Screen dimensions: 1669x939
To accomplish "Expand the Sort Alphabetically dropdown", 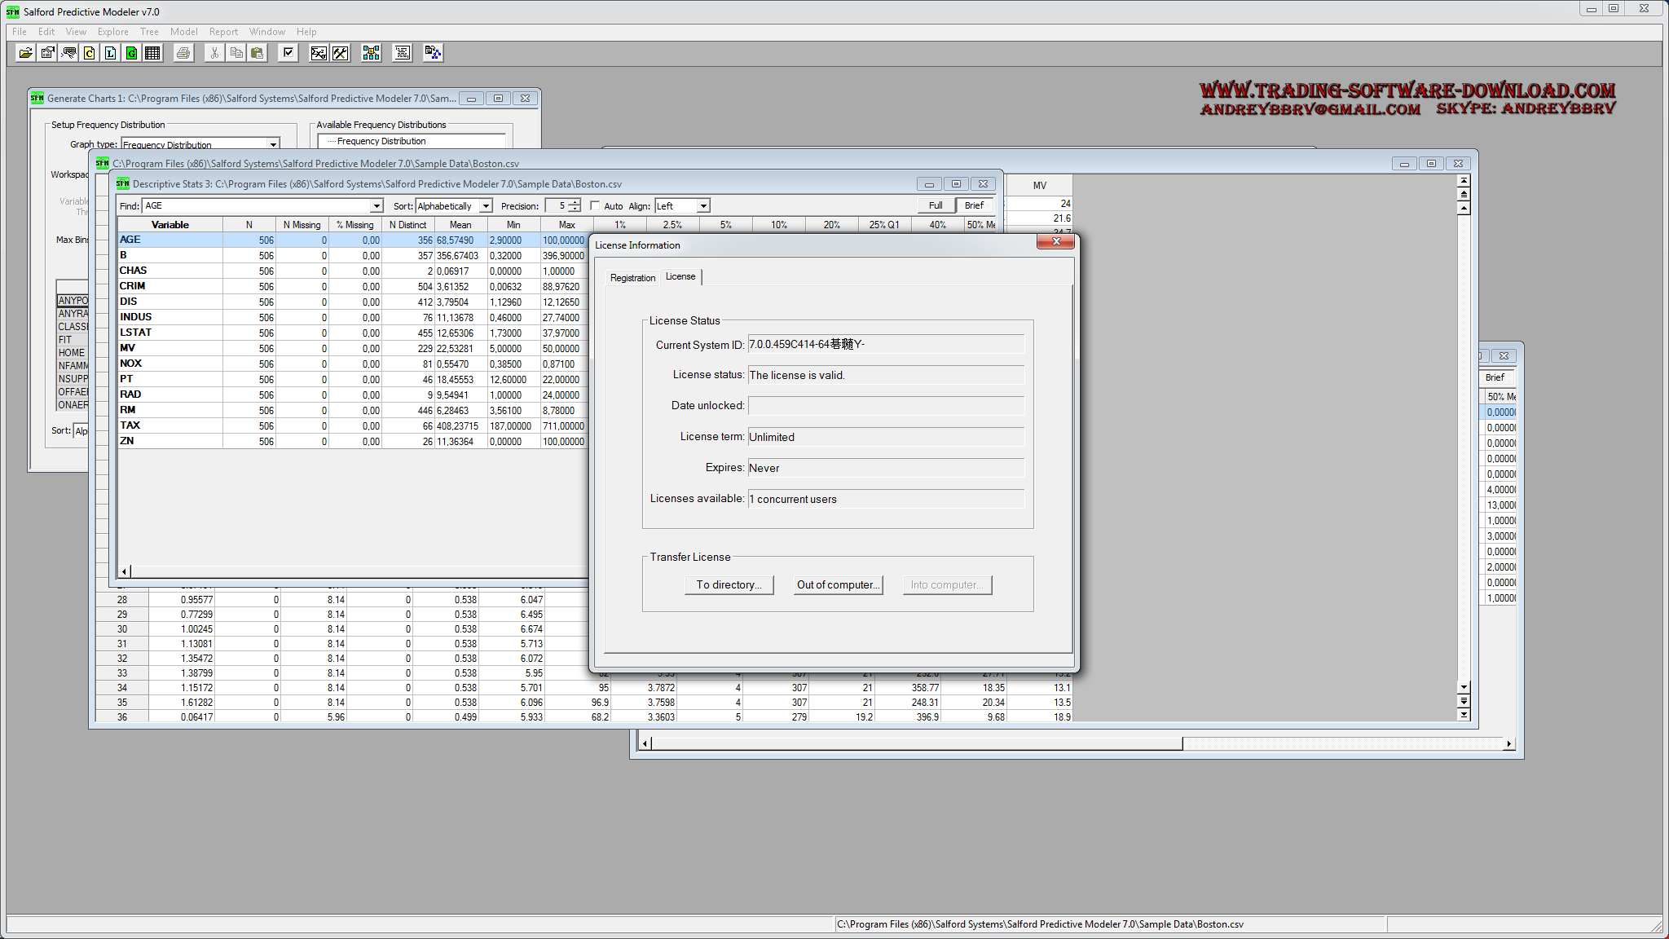I will 486,206.
